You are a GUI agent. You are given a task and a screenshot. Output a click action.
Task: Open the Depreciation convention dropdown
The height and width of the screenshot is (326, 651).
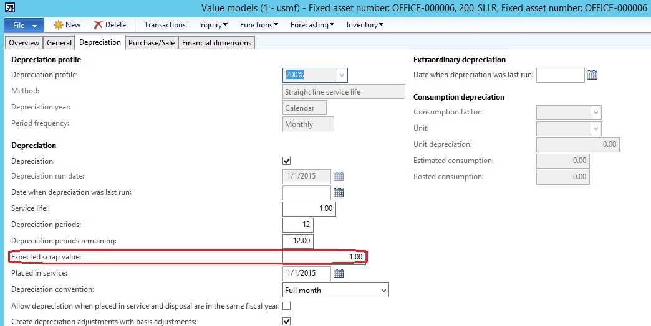(x=382, y=290)
